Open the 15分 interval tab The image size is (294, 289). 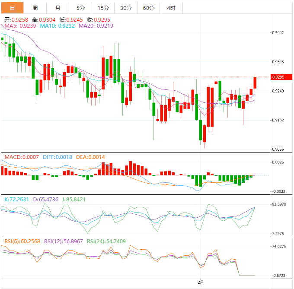103,8
